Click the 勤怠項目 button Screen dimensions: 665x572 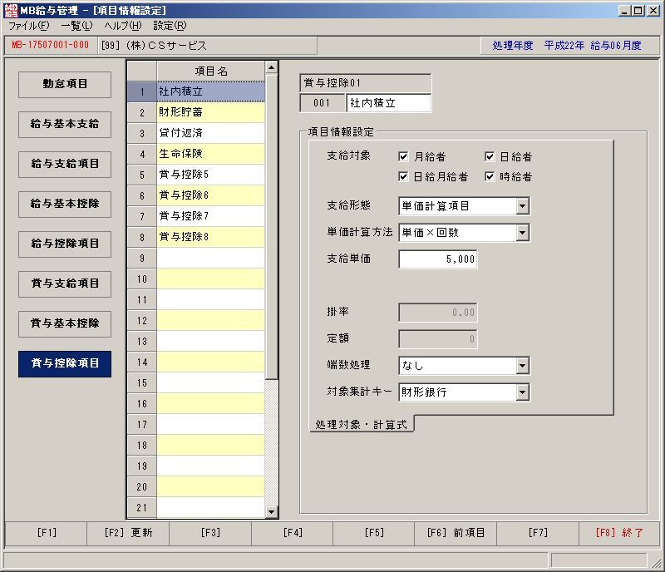coord(65,84)
